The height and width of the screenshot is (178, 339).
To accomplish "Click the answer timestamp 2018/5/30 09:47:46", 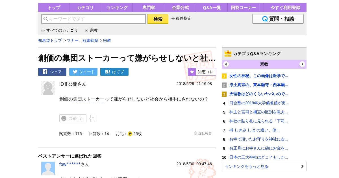I will tap(194, 164).
